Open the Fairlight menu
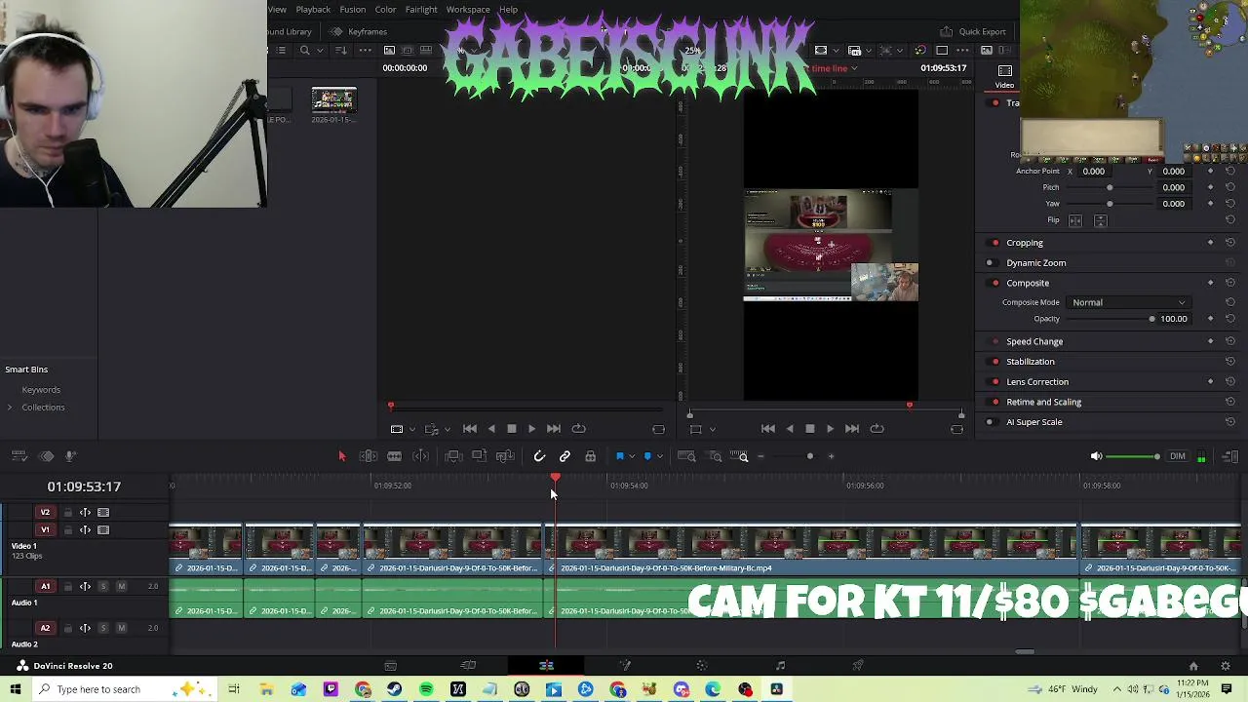Viewport: 1248px width, 702px height. (x=421, y=10)
